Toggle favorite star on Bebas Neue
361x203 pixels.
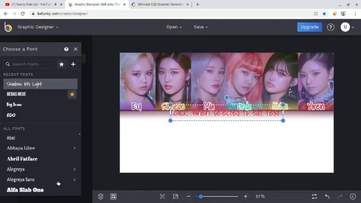(x=72, y=94)
